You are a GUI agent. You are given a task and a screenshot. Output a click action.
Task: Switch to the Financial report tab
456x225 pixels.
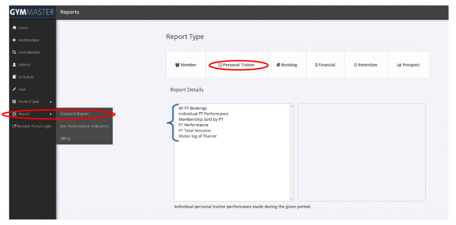point(325,65)
